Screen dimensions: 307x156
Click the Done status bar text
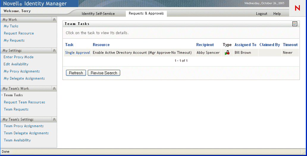[x=5, y=152]
